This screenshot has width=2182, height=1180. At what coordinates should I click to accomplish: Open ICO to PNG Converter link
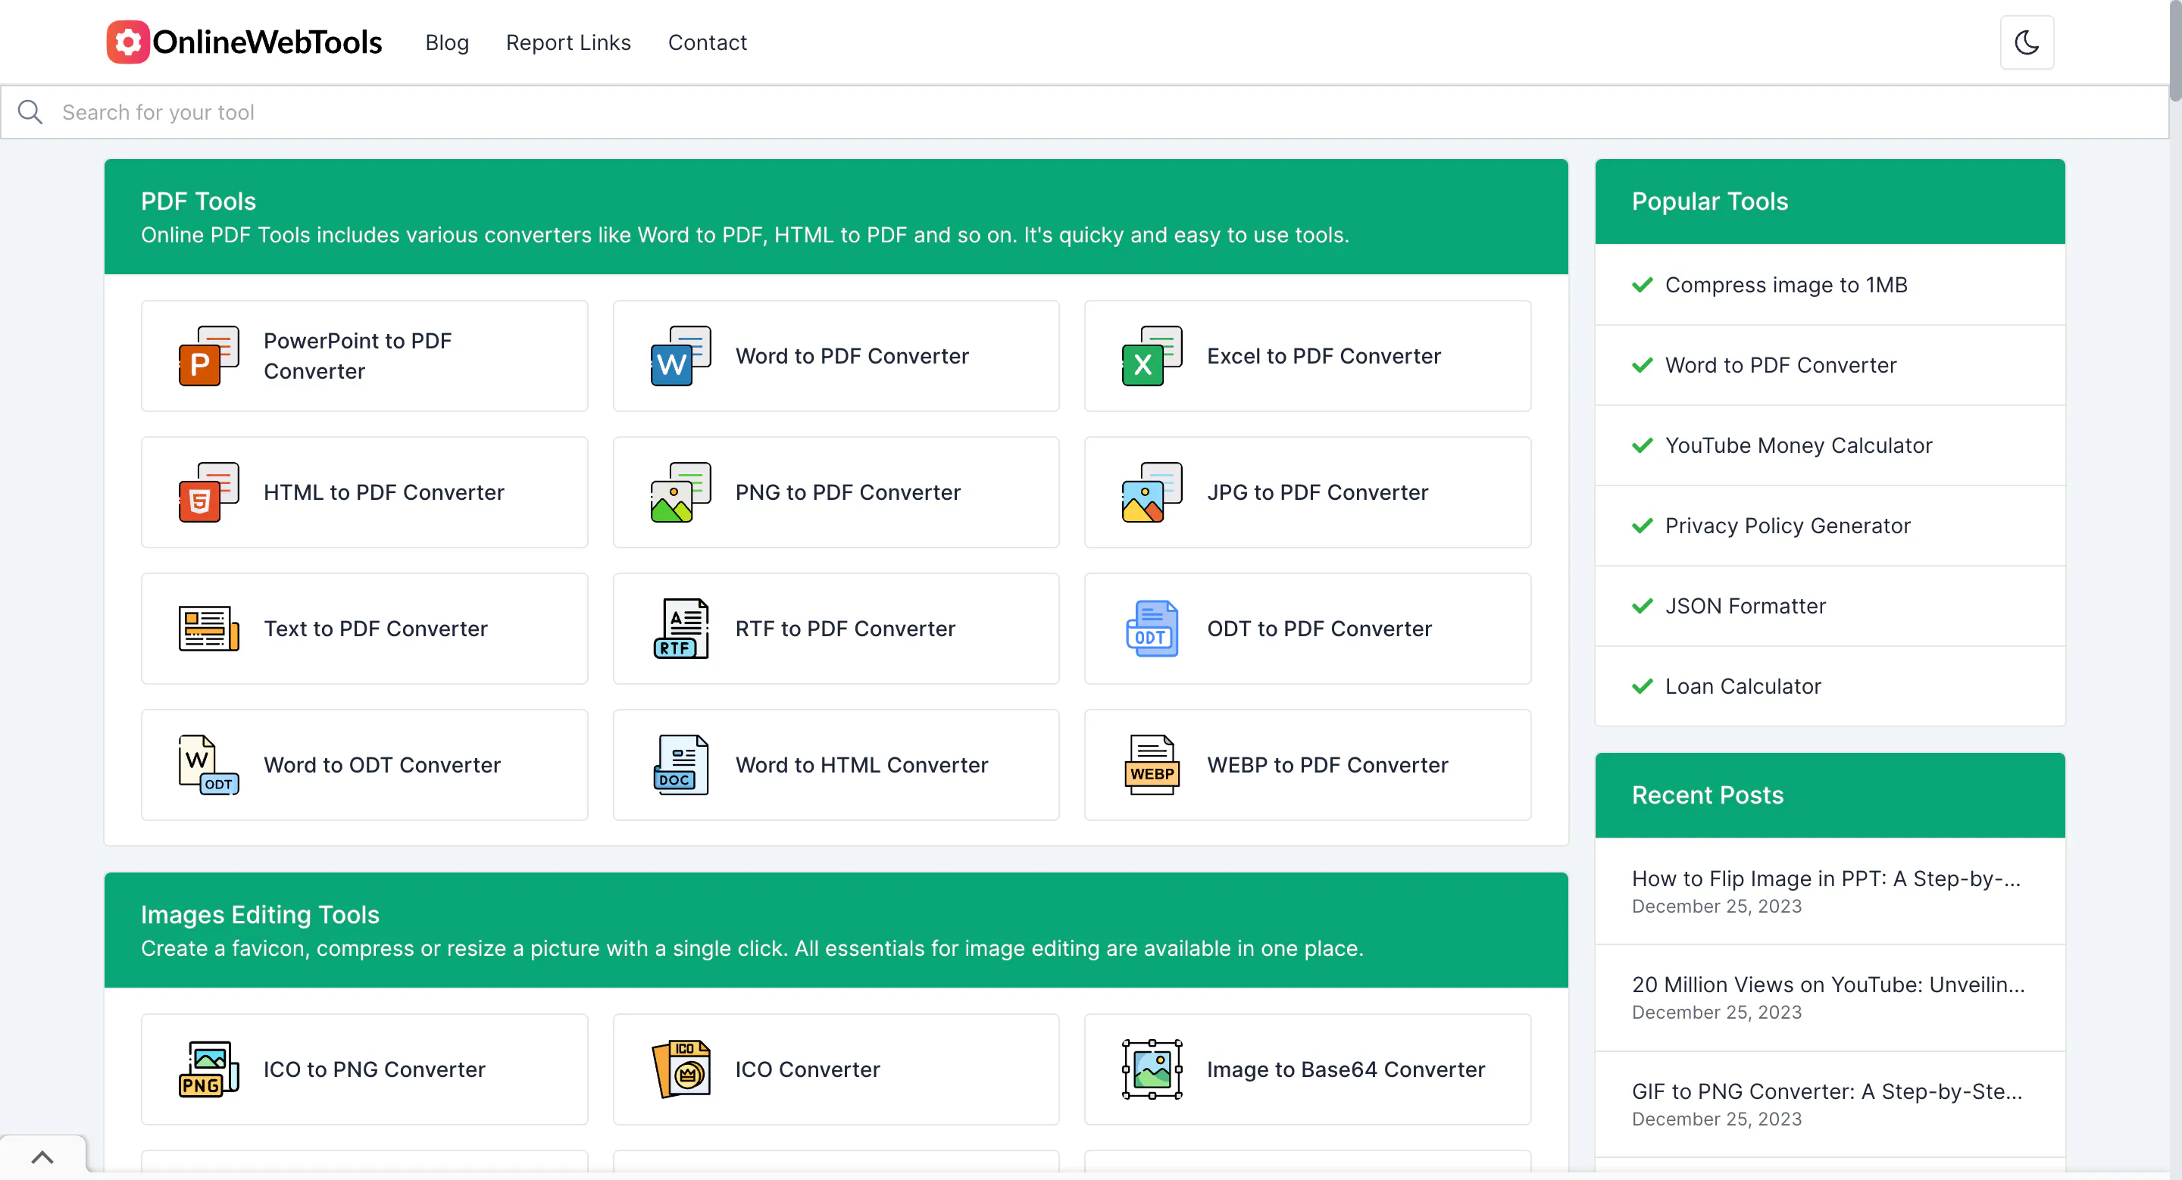(374, 1070)
